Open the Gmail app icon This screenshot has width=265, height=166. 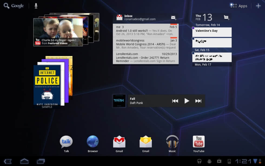[x=119, y=142]
